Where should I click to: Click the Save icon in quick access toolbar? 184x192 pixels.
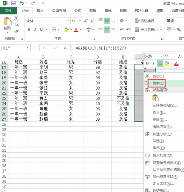click(x=13, y=3)
